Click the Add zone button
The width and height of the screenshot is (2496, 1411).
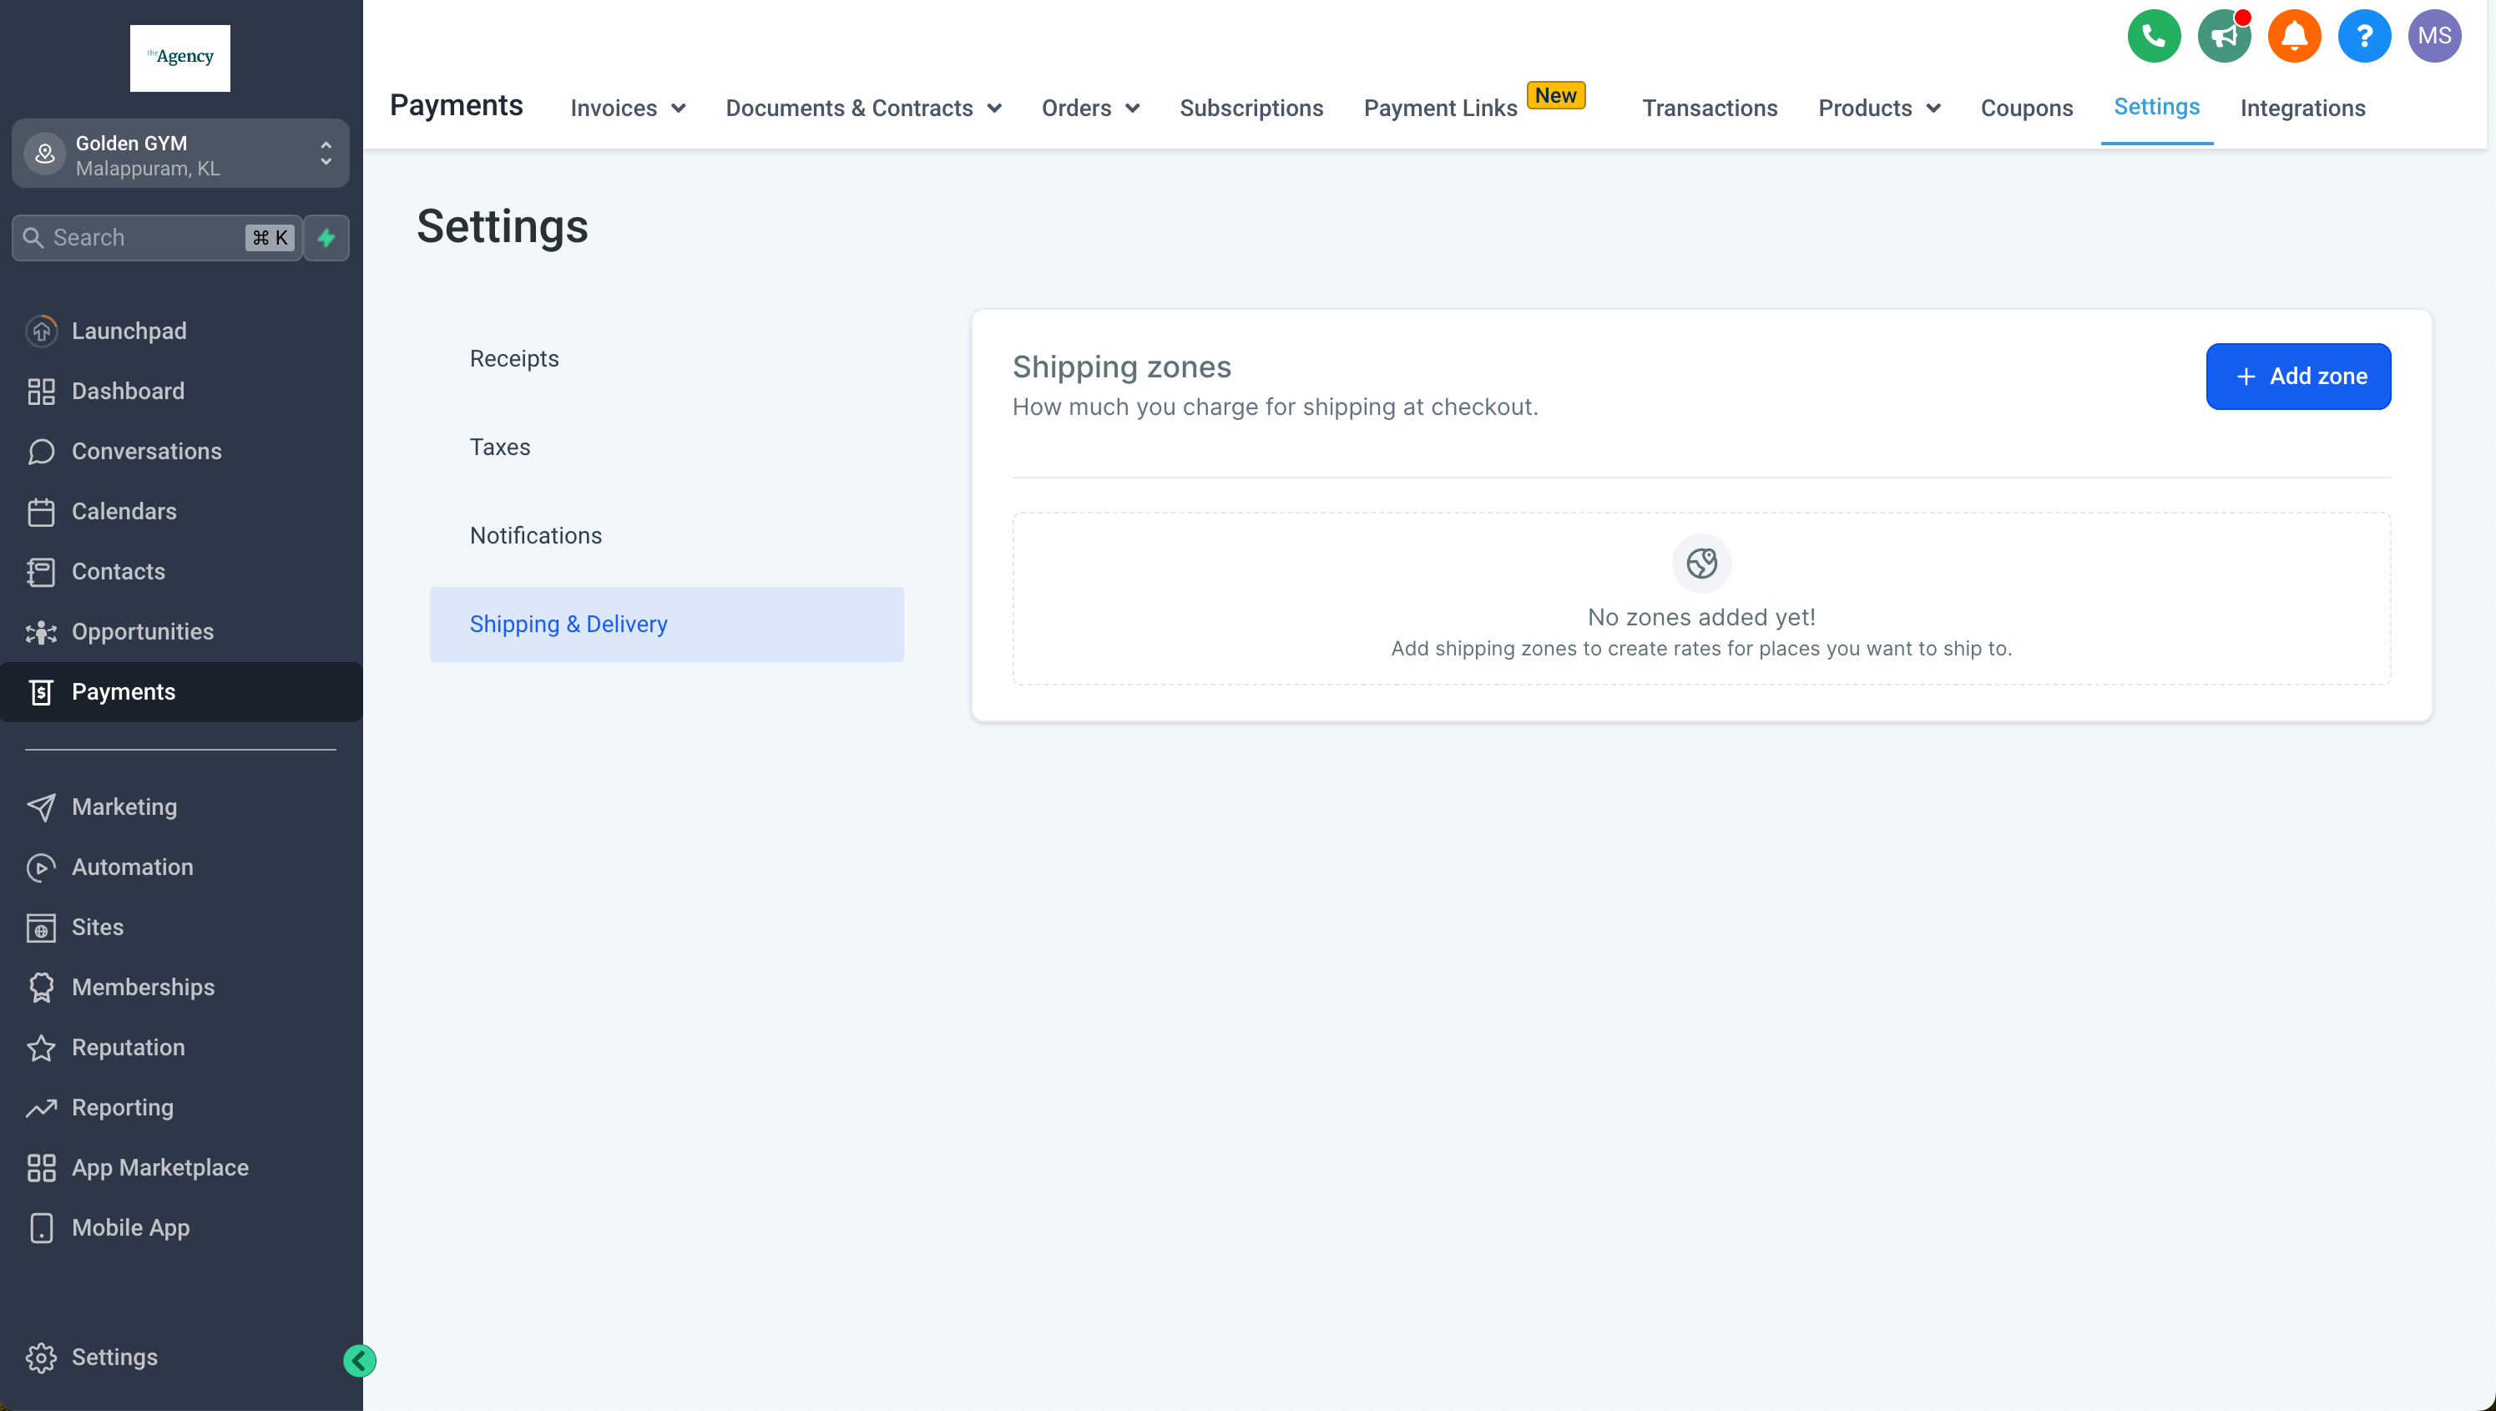tap(2297, 376)
